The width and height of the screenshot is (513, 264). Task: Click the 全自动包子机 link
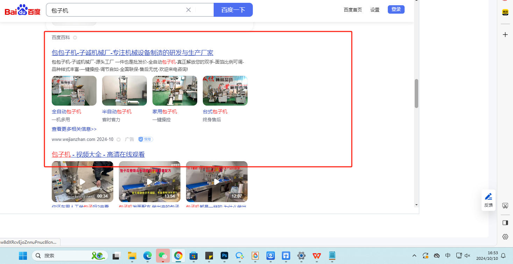66,112
